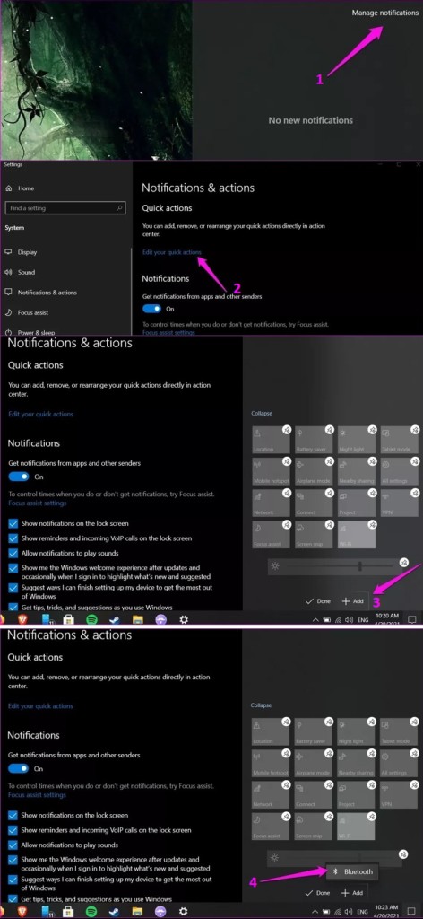Open Settings gear on taskbar, 10:23 AM screenshot
The width and height of the screenshot is (423, 919).
point(183,912)
